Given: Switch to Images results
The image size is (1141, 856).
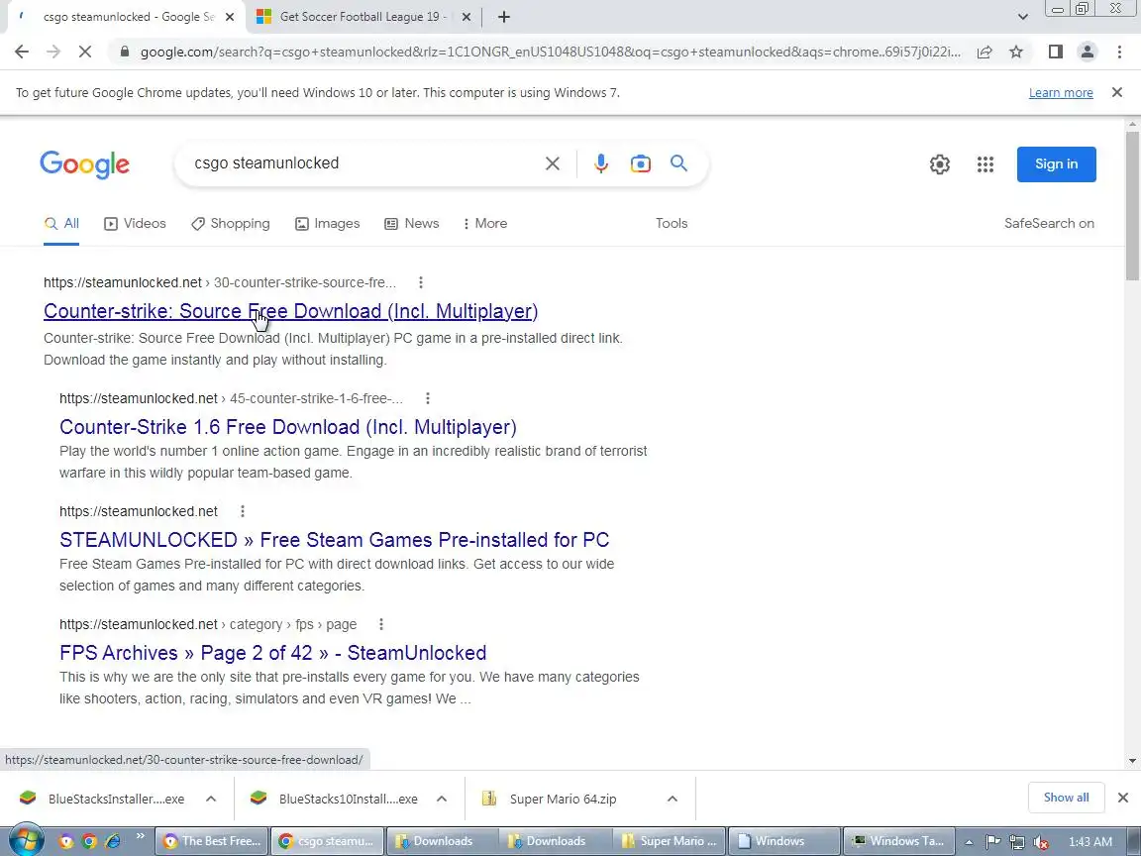Looking at the screenshot, I should click(x=327, y=224).
